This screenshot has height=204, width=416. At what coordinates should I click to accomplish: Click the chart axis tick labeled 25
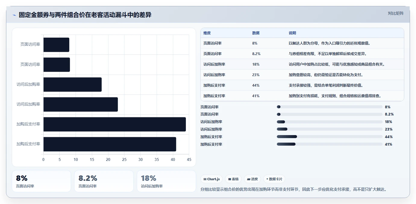124,159
